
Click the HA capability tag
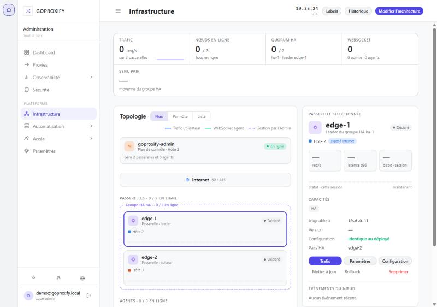(314, 208)
